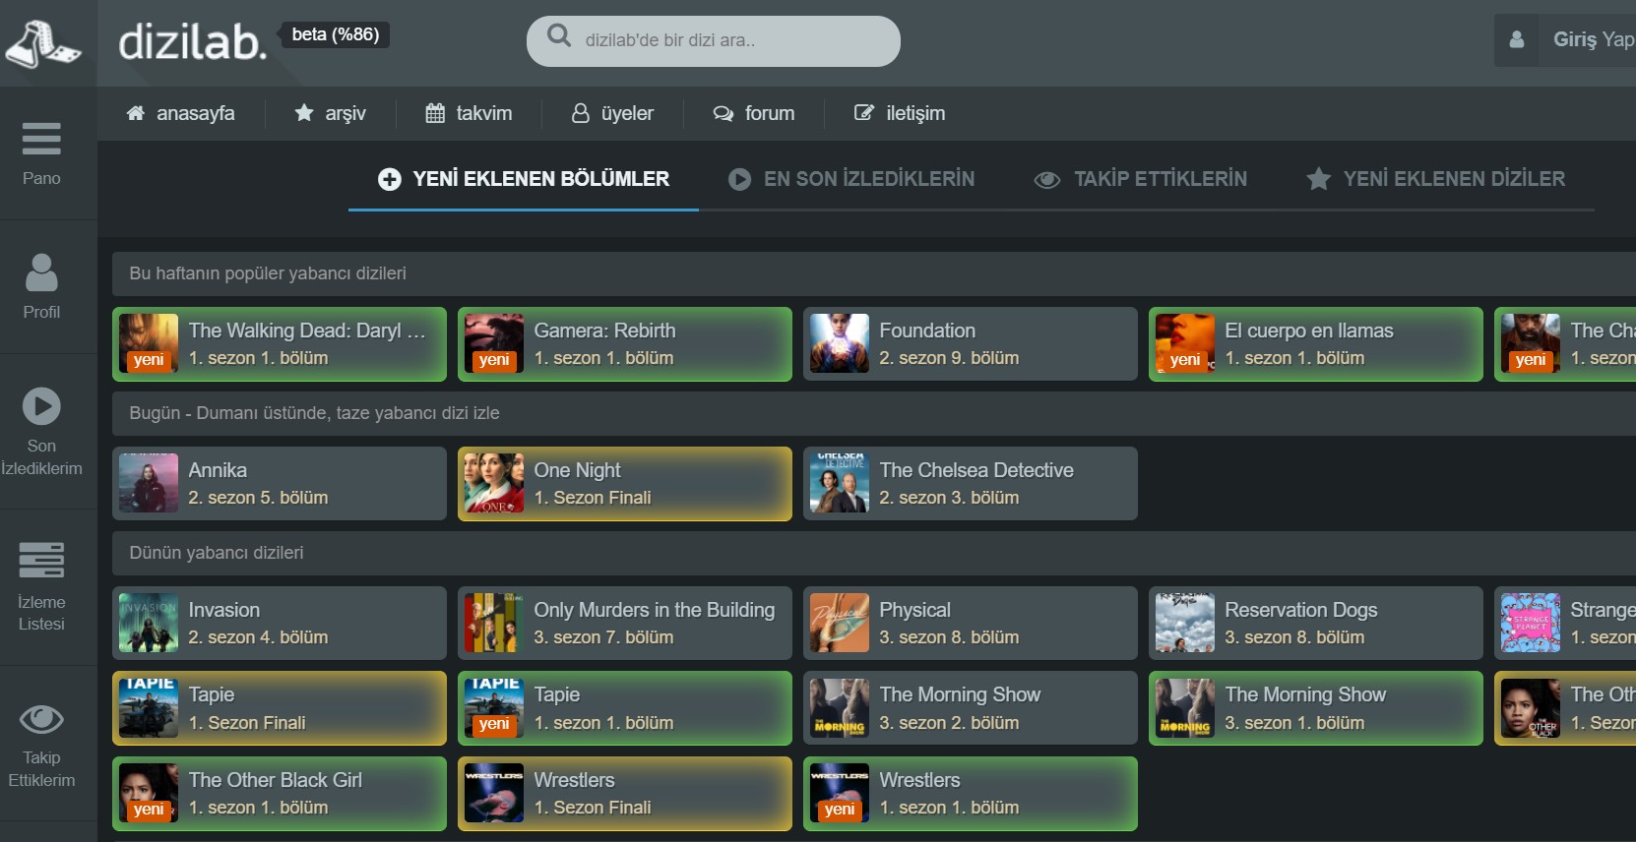The height and width of the screenshot is (842, 1636).
Task: Click the edit icon next to iletişim
Action: [864, 113]
